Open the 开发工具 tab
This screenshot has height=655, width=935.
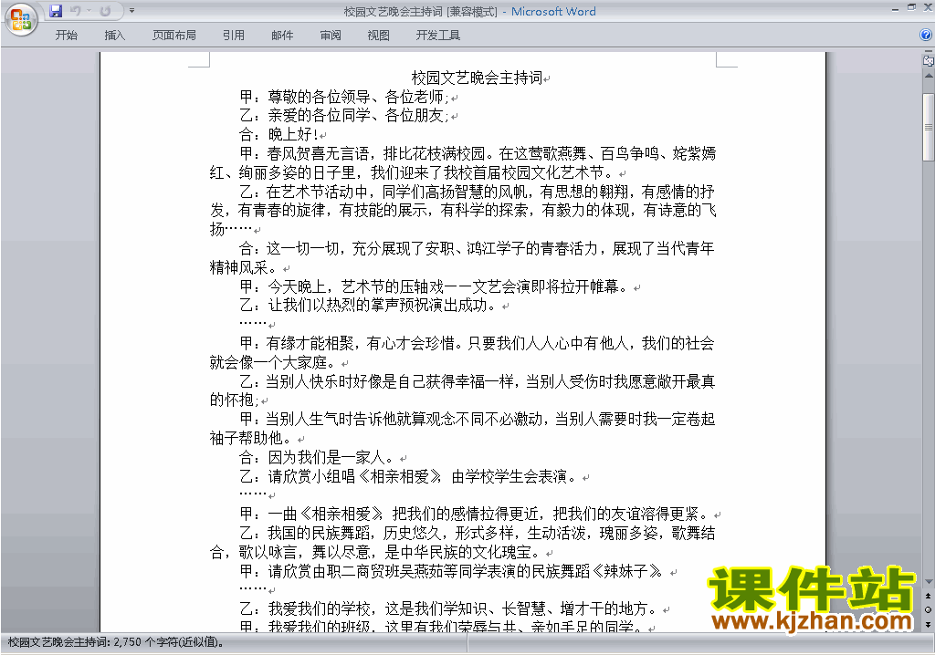[x=437, y=36]
